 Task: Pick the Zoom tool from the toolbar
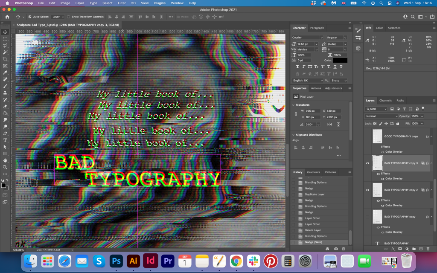pyautogui.click(x=5, y=167)
